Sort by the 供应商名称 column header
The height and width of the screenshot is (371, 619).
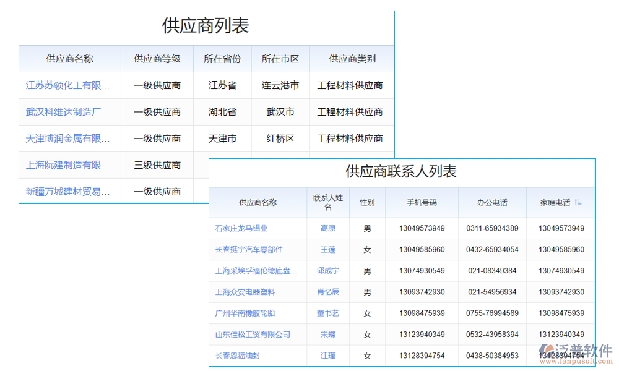[69, 59]
